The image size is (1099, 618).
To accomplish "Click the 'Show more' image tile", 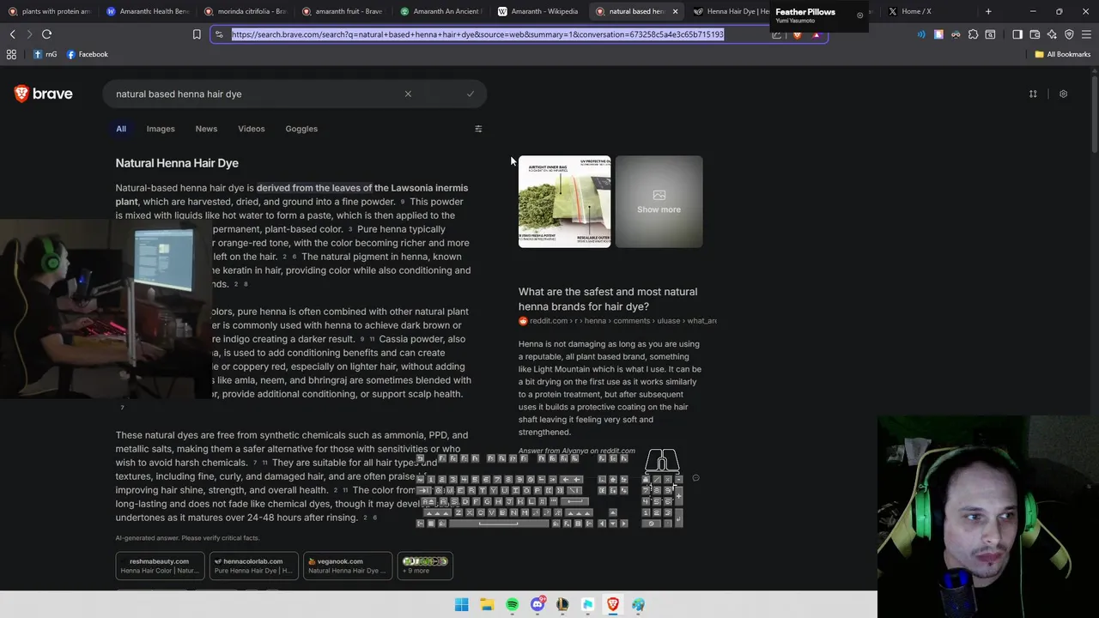I will [659, 202].
